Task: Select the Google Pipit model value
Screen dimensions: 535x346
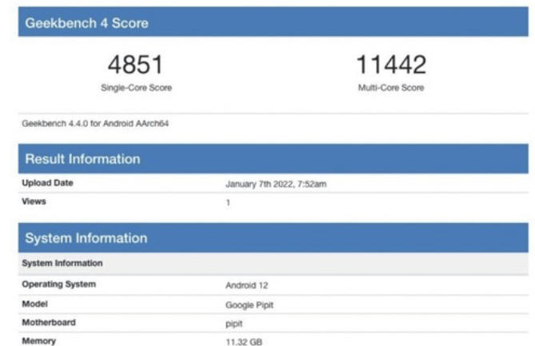Action: (x=250, y=305)
